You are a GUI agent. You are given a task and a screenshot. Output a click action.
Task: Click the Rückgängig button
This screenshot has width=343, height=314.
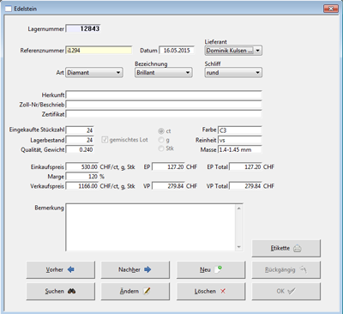point(286,269)
